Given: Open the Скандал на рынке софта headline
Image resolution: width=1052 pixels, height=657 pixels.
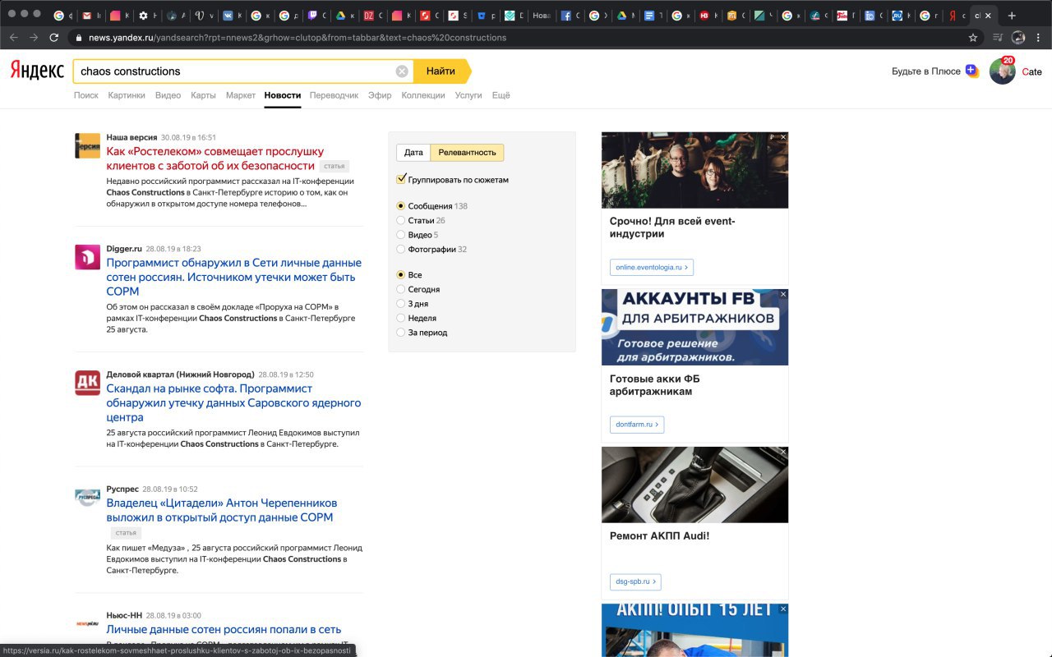Looking at the screenshot, I should coord(233,402).
